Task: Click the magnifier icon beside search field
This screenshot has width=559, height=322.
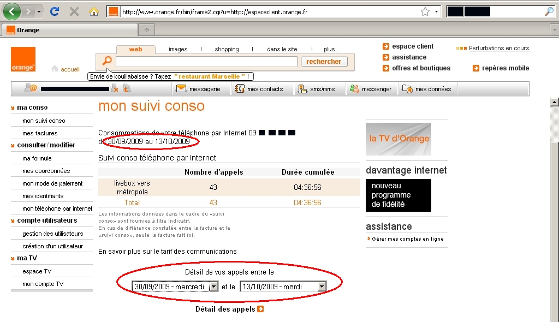Action: click(x=107, y=61)
